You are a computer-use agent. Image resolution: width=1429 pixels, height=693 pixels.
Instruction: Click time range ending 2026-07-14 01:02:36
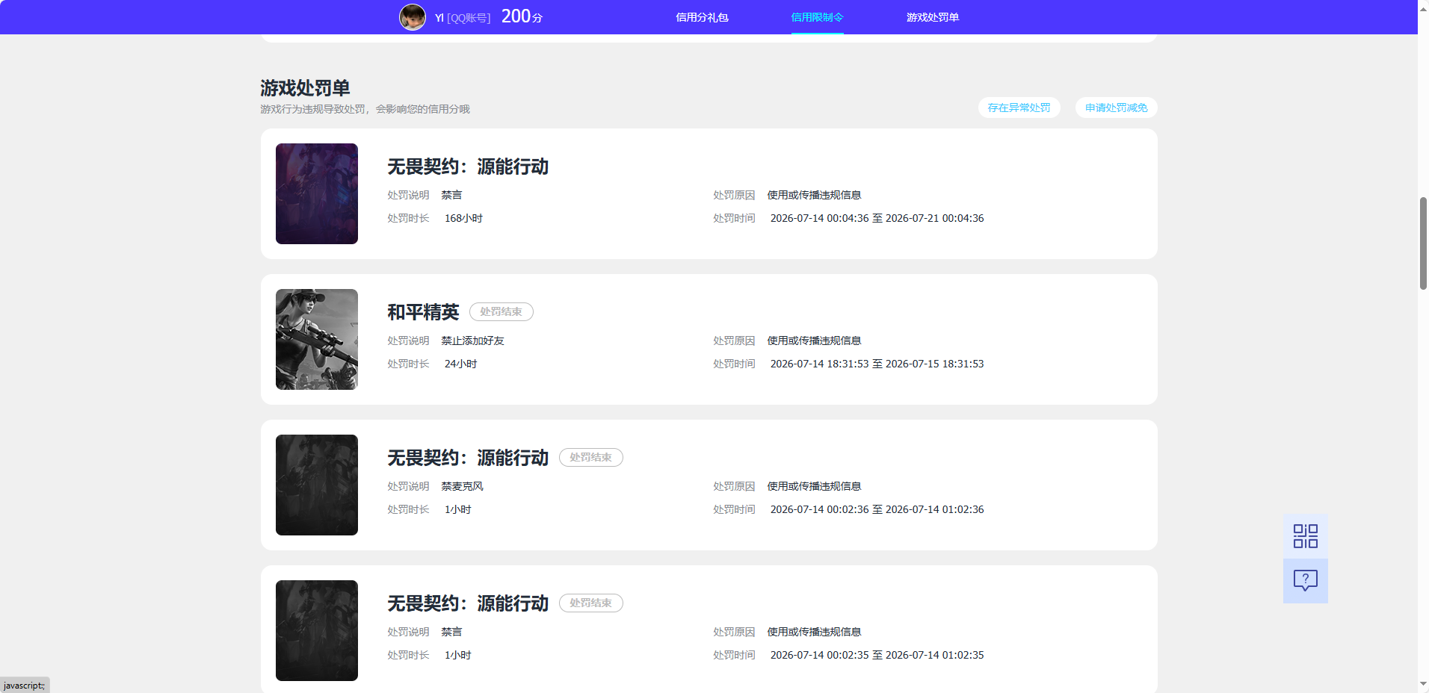click(x=877, y=509)
